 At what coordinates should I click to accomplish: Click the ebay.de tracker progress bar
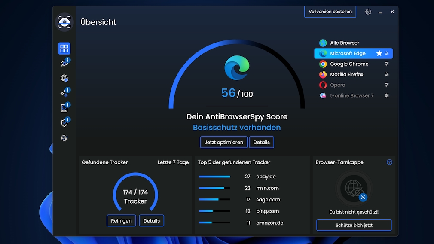[x=214, y=177]
